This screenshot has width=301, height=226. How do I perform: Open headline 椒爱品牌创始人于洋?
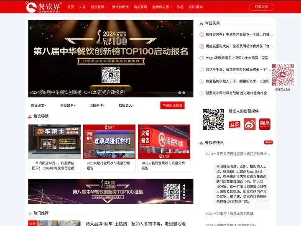(x=237, y=81)
